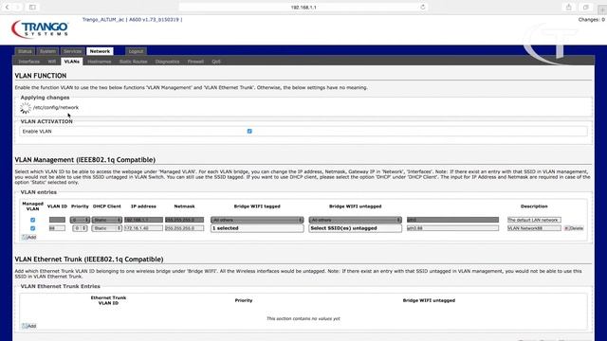
Task: Click the eth0.88 interface field
Action: click(452, 228)
